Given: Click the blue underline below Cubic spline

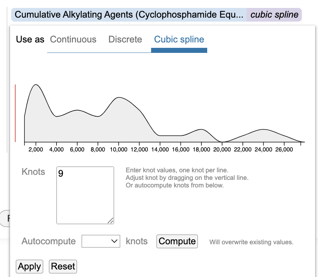Looking at the screenshot, I should coord(179,51).
